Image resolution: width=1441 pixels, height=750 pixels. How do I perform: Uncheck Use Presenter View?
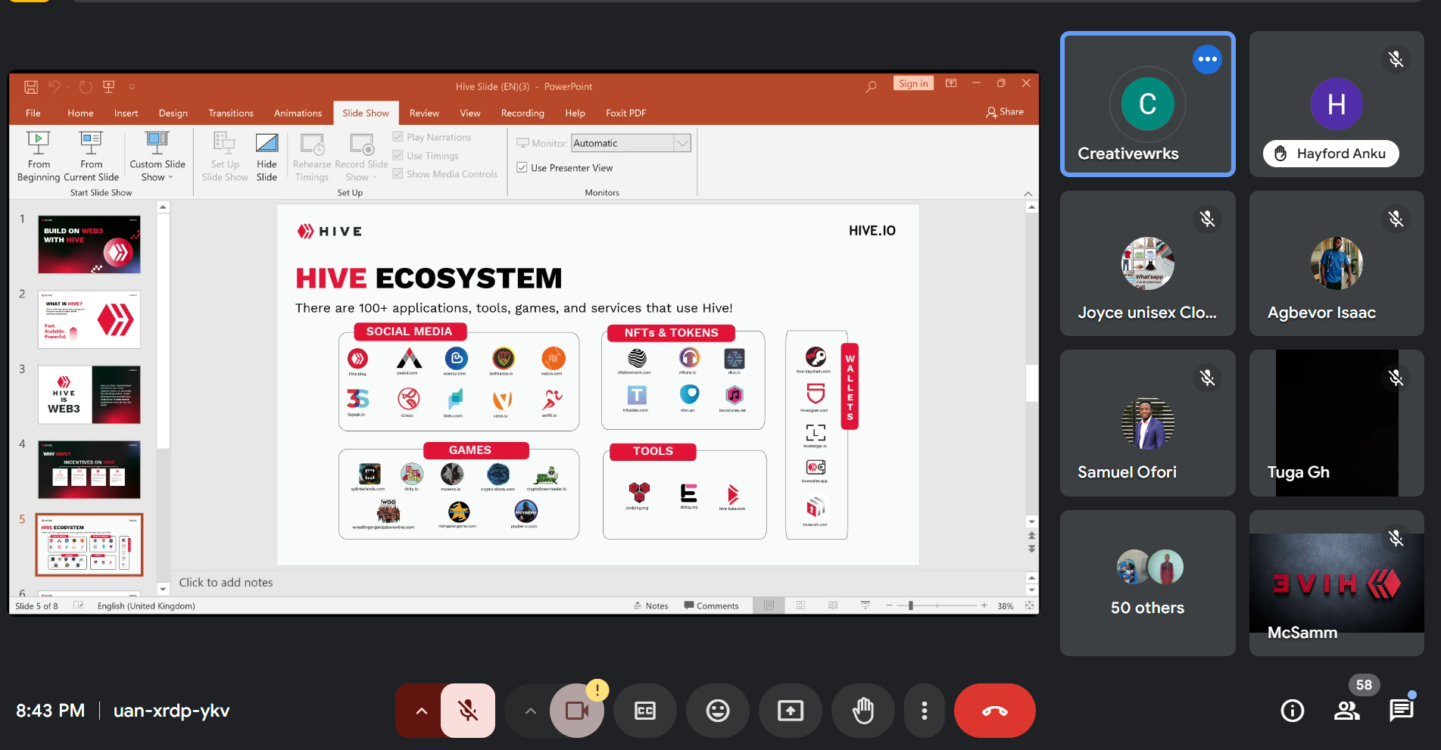click(x=522, y=167)
